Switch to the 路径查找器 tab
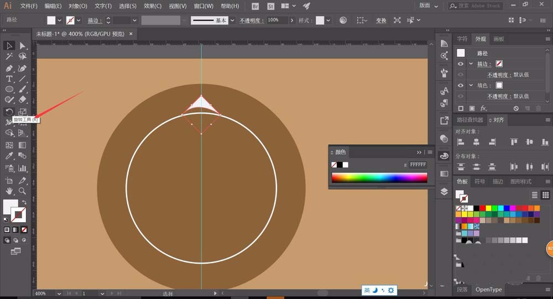This screenshot has width=553, height=299. 469,120
